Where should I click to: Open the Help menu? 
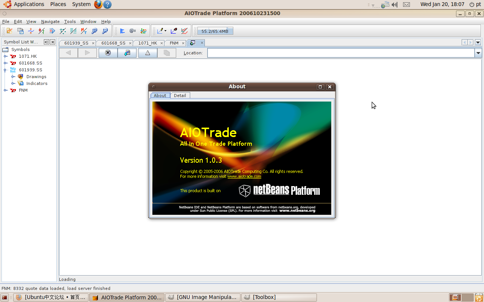point(106,22)
